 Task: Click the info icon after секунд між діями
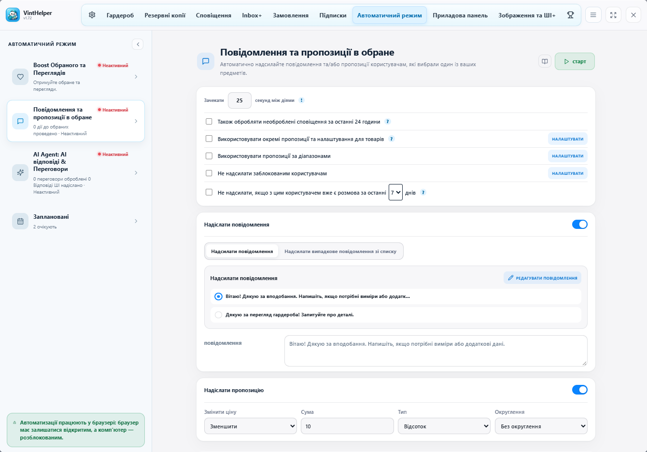coord(301,100)
